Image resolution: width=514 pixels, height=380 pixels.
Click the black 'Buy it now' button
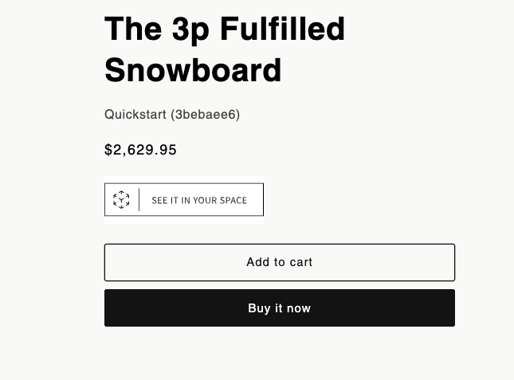coord(280,308)
